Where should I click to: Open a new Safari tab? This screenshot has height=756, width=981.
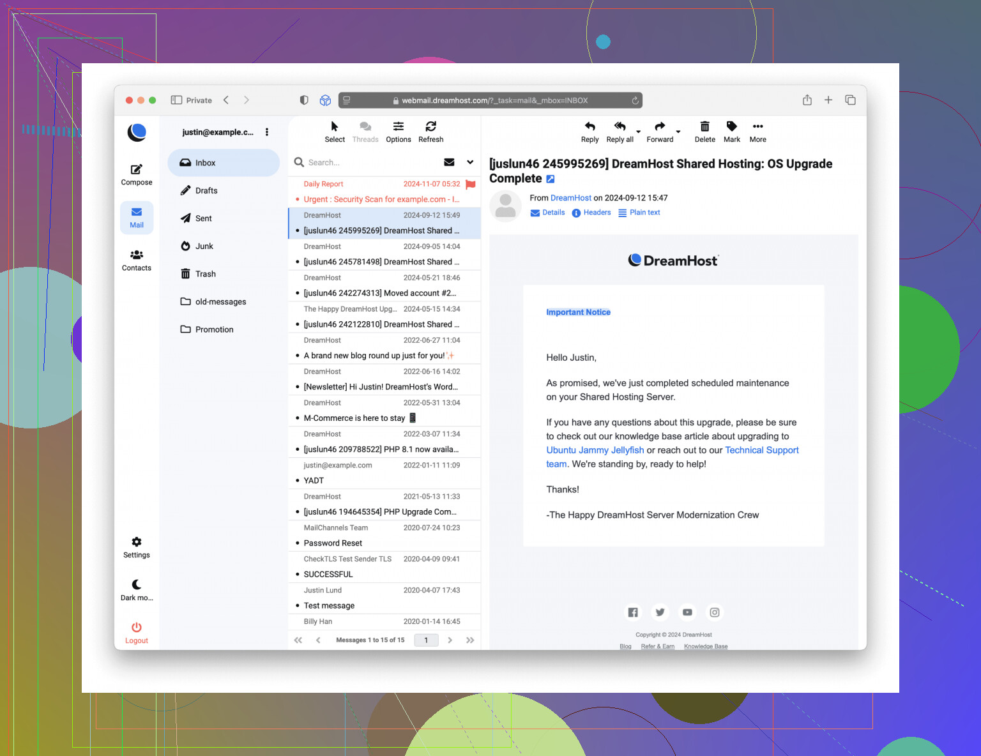tap(828, 100)
